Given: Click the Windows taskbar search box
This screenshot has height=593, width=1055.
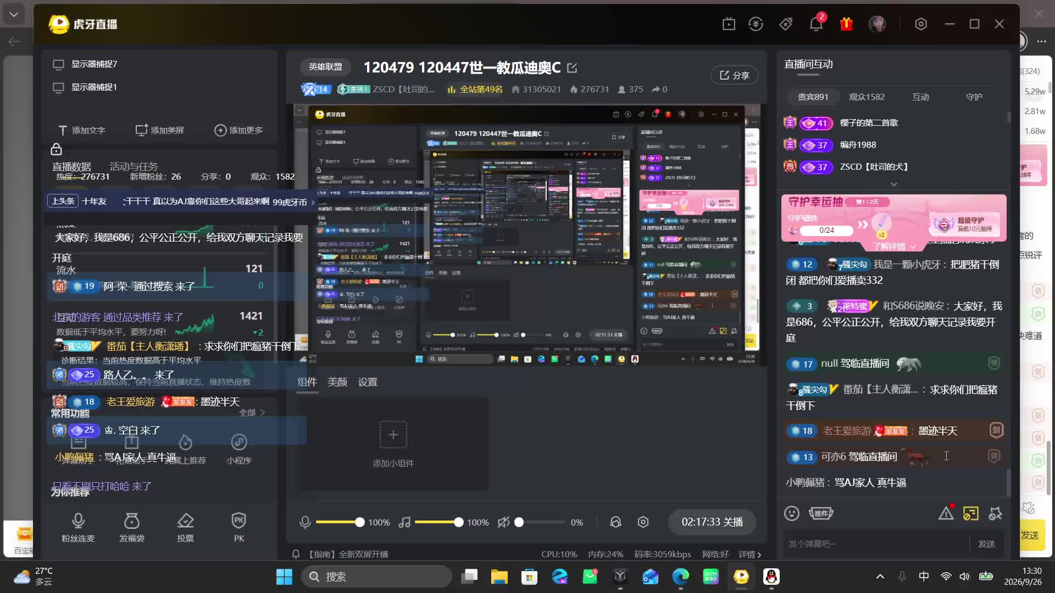Looking at the screenshot, I should (x=376, y=577).
